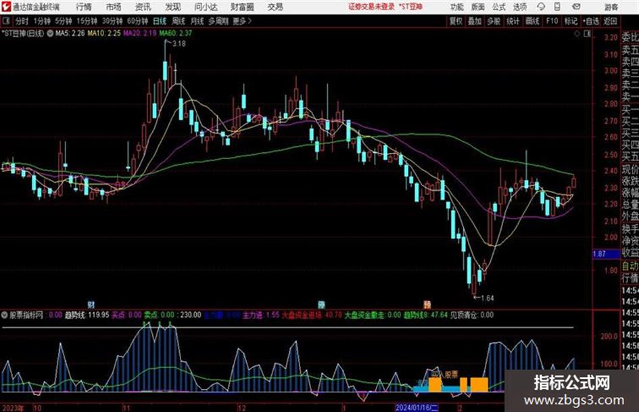Open the 财富圈 menu
Screen dimensions: 639x412
pos(242,7)
